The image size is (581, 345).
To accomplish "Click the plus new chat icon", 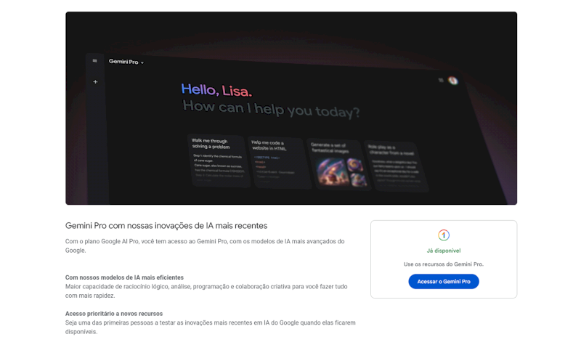I will 95,81.
